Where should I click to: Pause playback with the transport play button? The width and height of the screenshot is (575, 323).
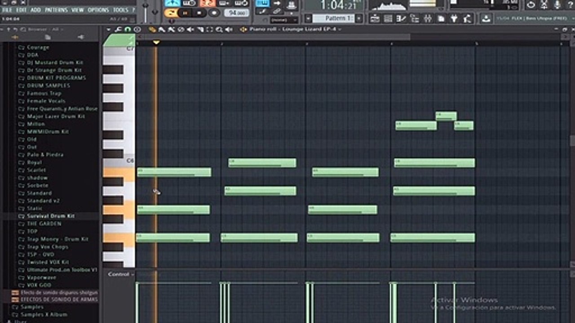tap(185, 13)
